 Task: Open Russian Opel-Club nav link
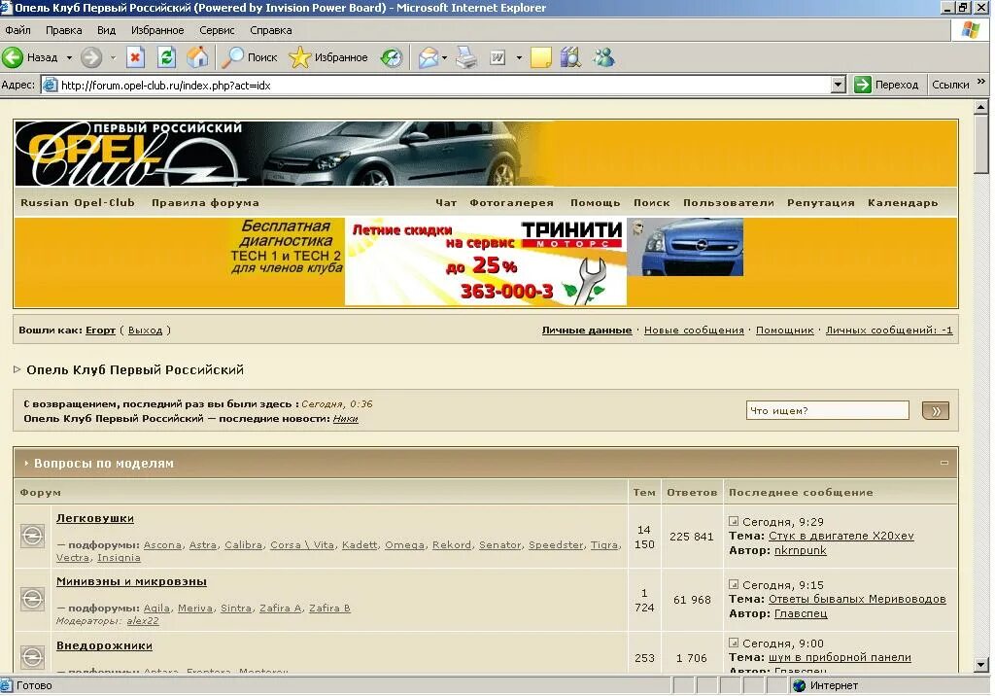(x=78, y=202)
